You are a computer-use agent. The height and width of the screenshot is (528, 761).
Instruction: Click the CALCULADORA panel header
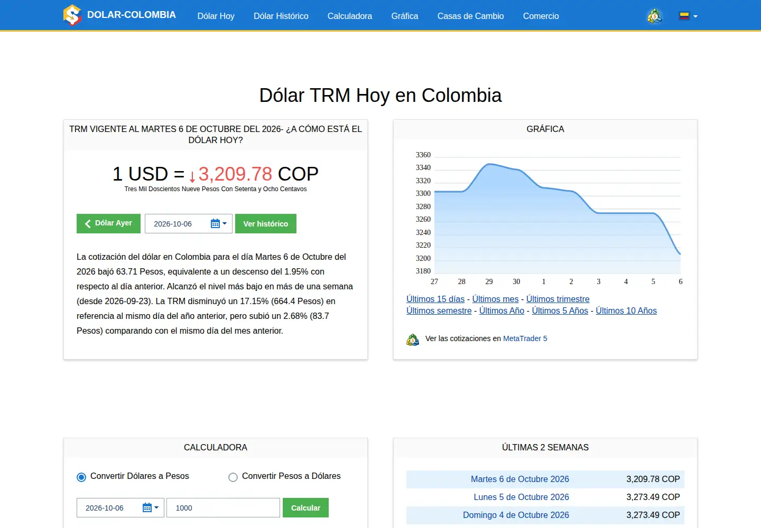click(216, 448)
